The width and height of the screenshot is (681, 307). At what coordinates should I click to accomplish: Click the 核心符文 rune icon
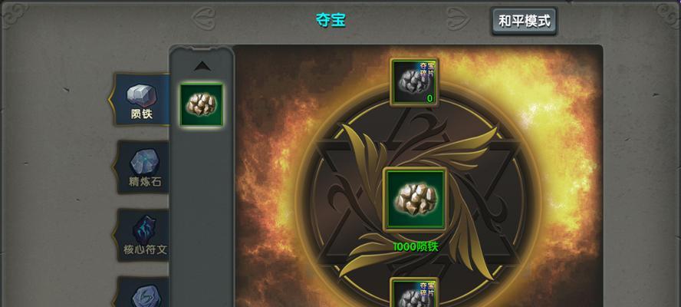(x=145, y=228)
